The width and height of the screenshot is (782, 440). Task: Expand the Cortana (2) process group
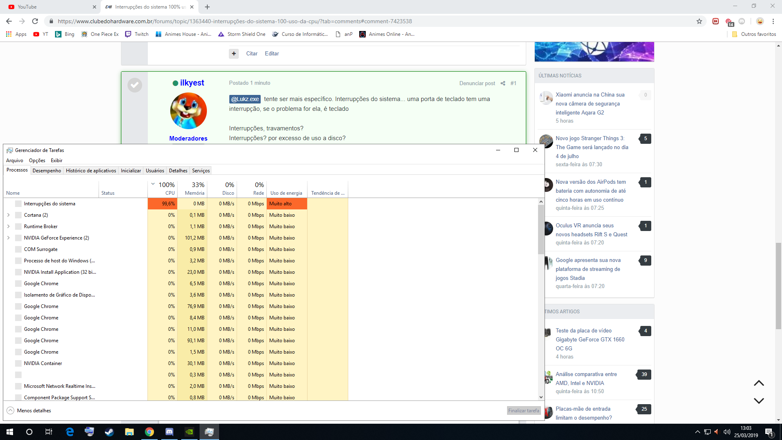coord(8,215)
